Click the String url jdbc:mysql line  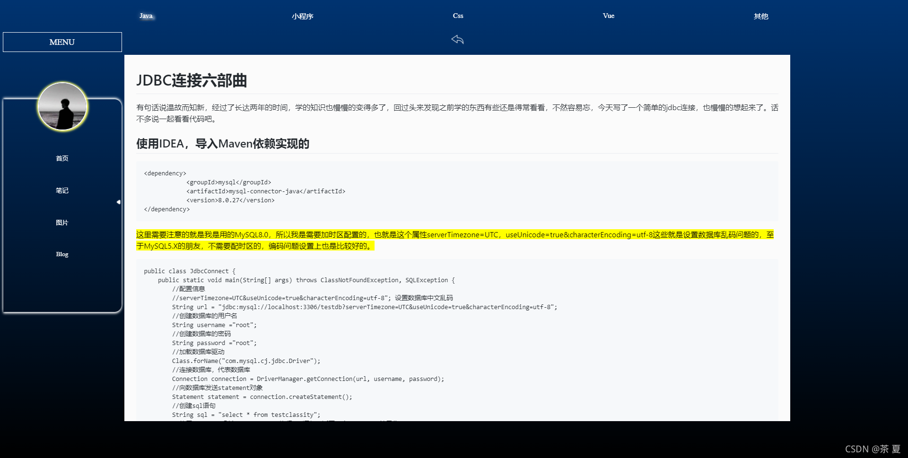365,307
